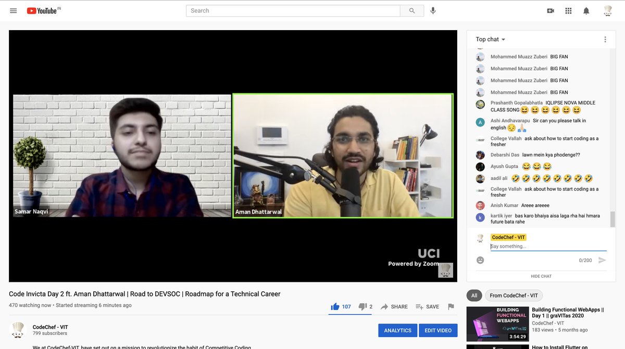Image resolution: width=625 pixels, height=349 pixels.
Task: Click '799 subscribers' text
Action: point(50,333)
